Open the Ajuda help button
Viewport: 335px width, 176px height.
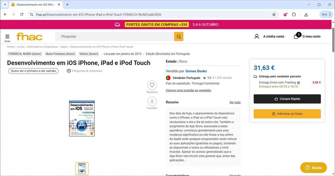tap(314, 168)
